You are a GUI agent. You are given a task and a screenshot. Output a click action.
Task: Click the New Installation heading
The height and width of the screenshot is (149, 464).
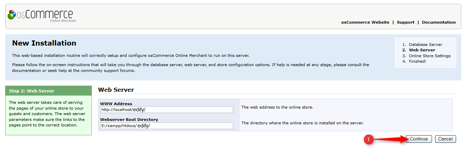44,43
